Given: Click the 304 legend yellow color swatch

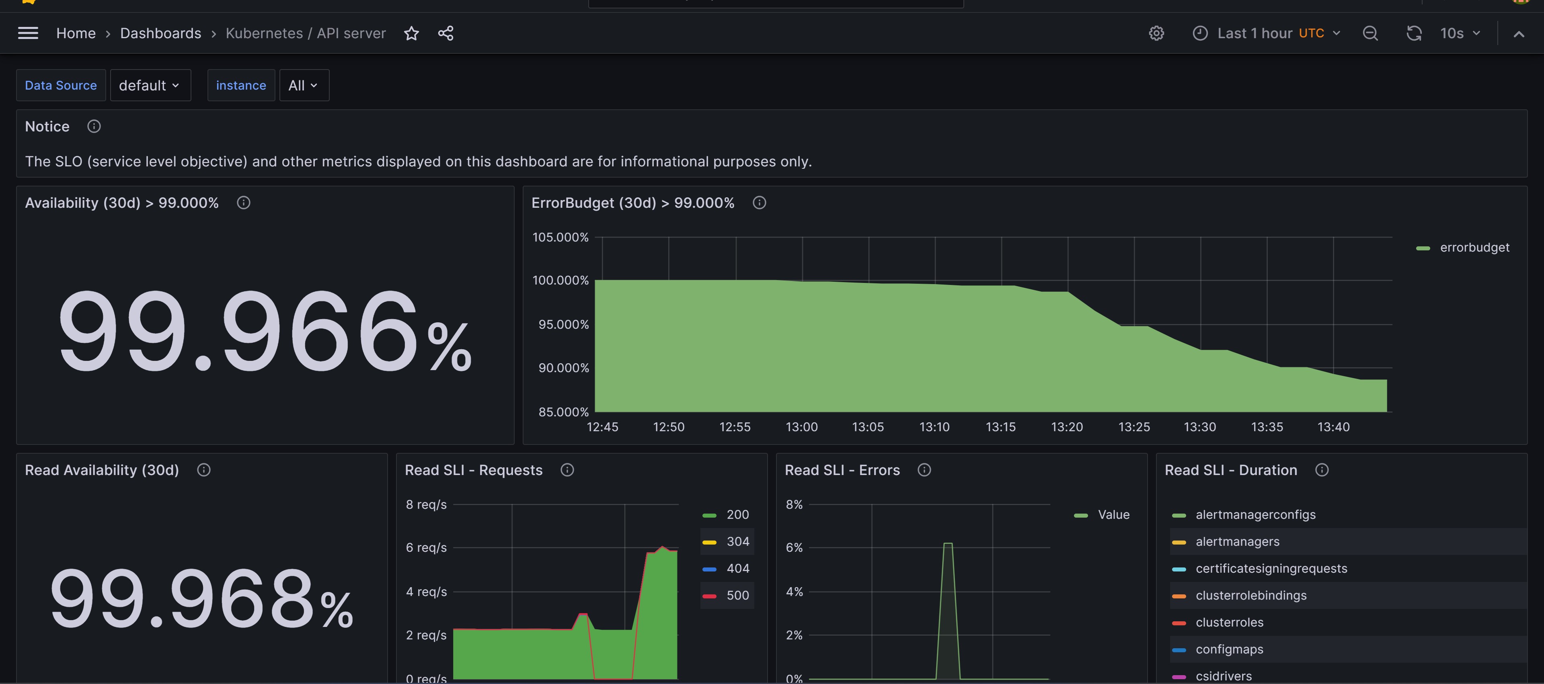Looking at the screenshot, I should point(709,542).
